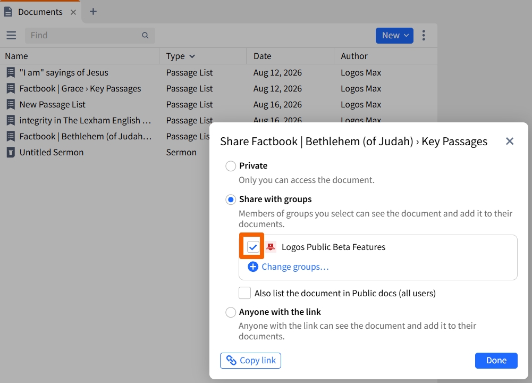Open the hamburger panel menu icon
The image size is (532, 383).
(x=11, y=35)
